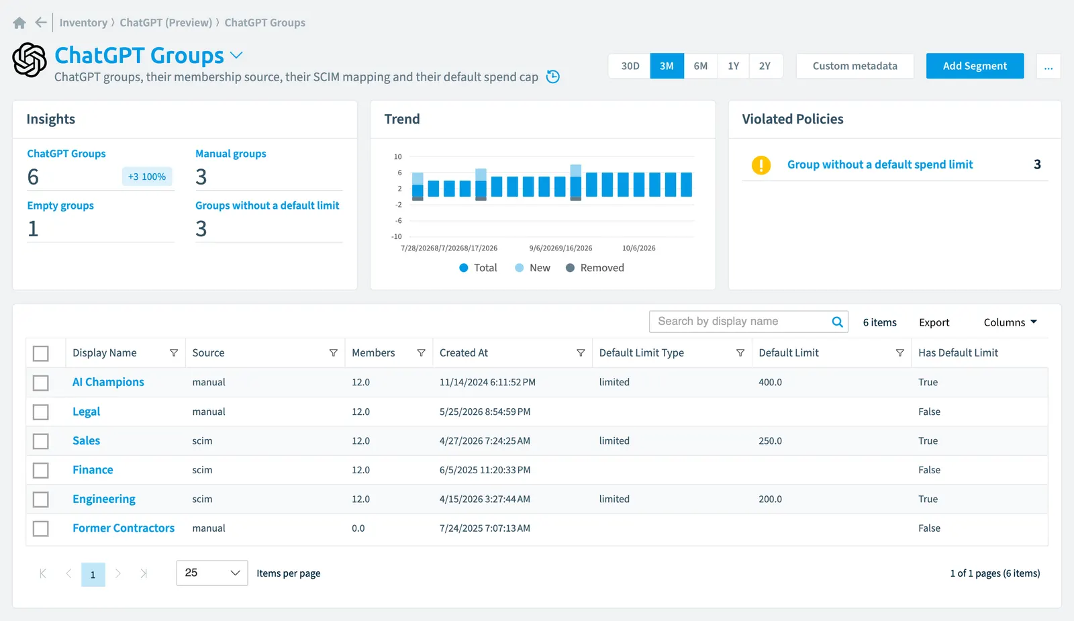Open the items per page dropdown
Viewport: 1074px width, 621px height.
click(x=212, y=573)
